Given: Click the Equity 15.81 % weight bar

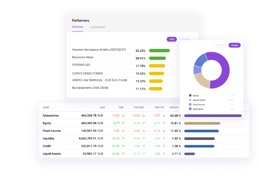Looking at the screenshot, I should [202, 123].
